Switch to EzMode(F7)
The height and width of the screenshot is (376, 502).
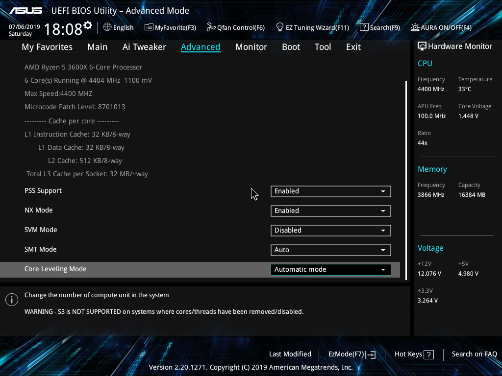[x=346, y=354]
